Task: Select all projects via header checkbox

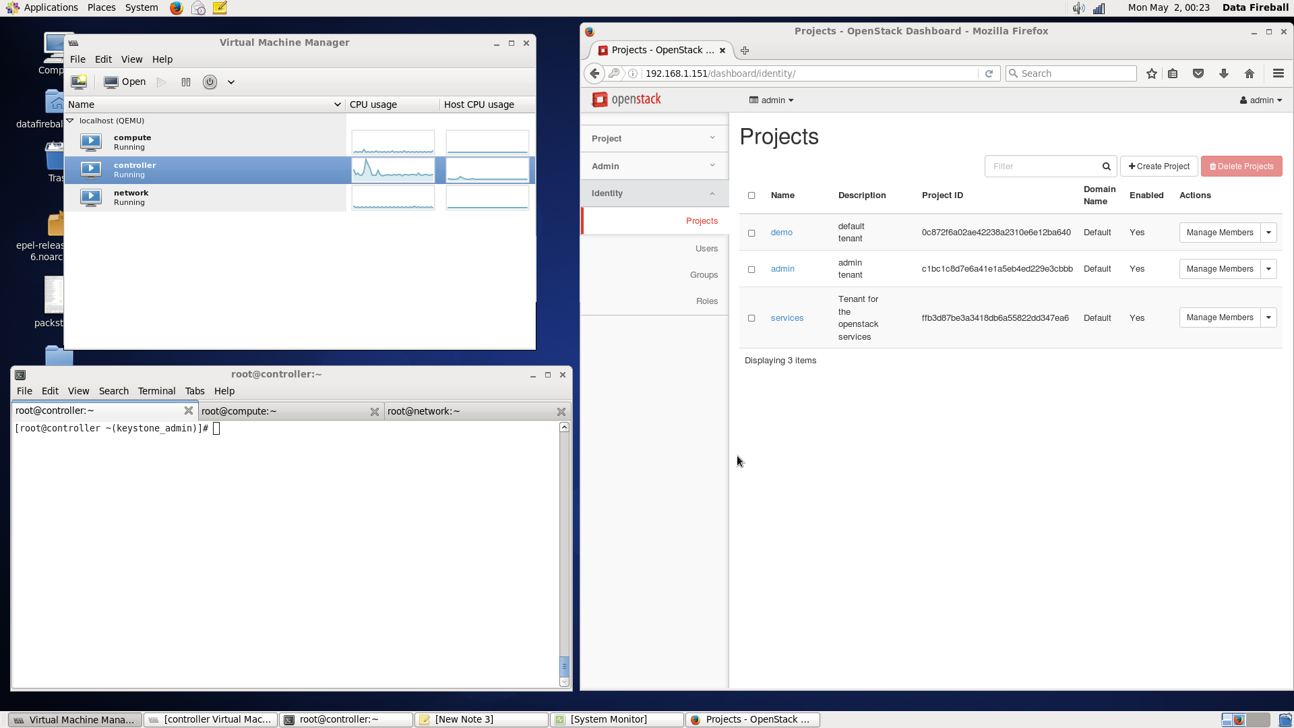Action: point(751,195)
